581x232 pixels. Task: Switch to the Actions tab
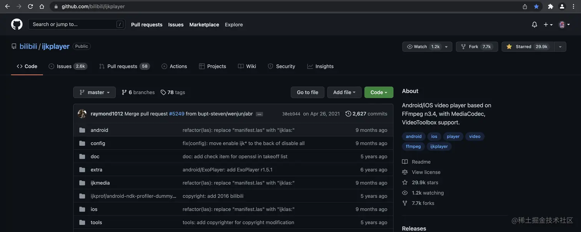pos(174,66)
